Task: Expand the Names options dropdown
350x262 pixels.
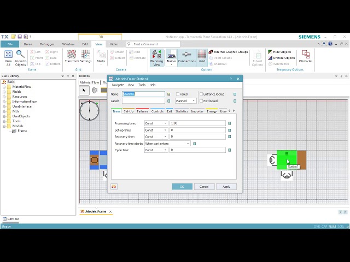Action: (x=171, y=64)
